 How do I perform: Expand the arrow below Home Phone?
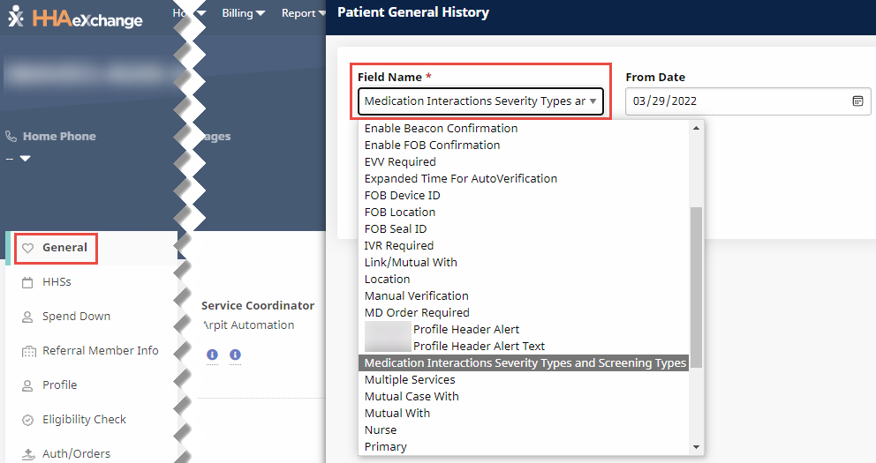[x=25, y=159]
